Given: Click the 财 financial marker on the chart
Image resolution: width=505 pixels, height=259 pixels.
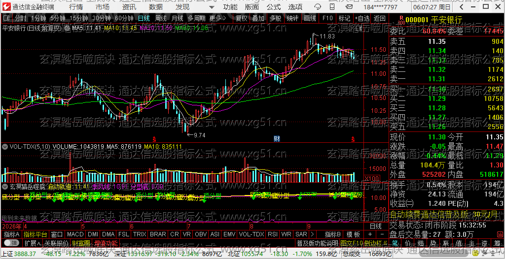Looking at the screenshot, I should point(277,139).
